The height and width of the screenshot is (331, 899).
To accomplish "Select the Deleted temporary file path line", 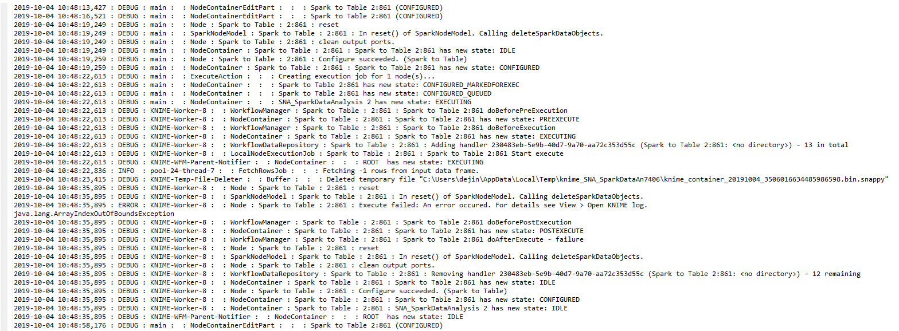I will (x=451, y=179).
